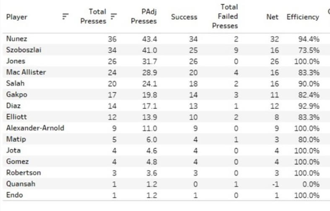Click the Mac Allister row label

tap(26, 72)
